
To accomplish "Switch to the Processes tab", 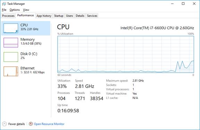I will [8, 16].
